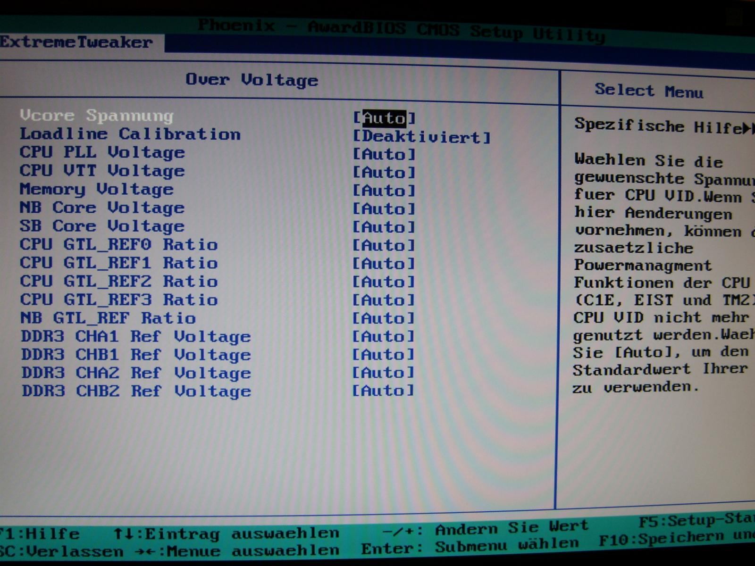Select the "DDR3 CHB2 Ref Voltage" label
The image size is (755, 566).
pos(136,391)
